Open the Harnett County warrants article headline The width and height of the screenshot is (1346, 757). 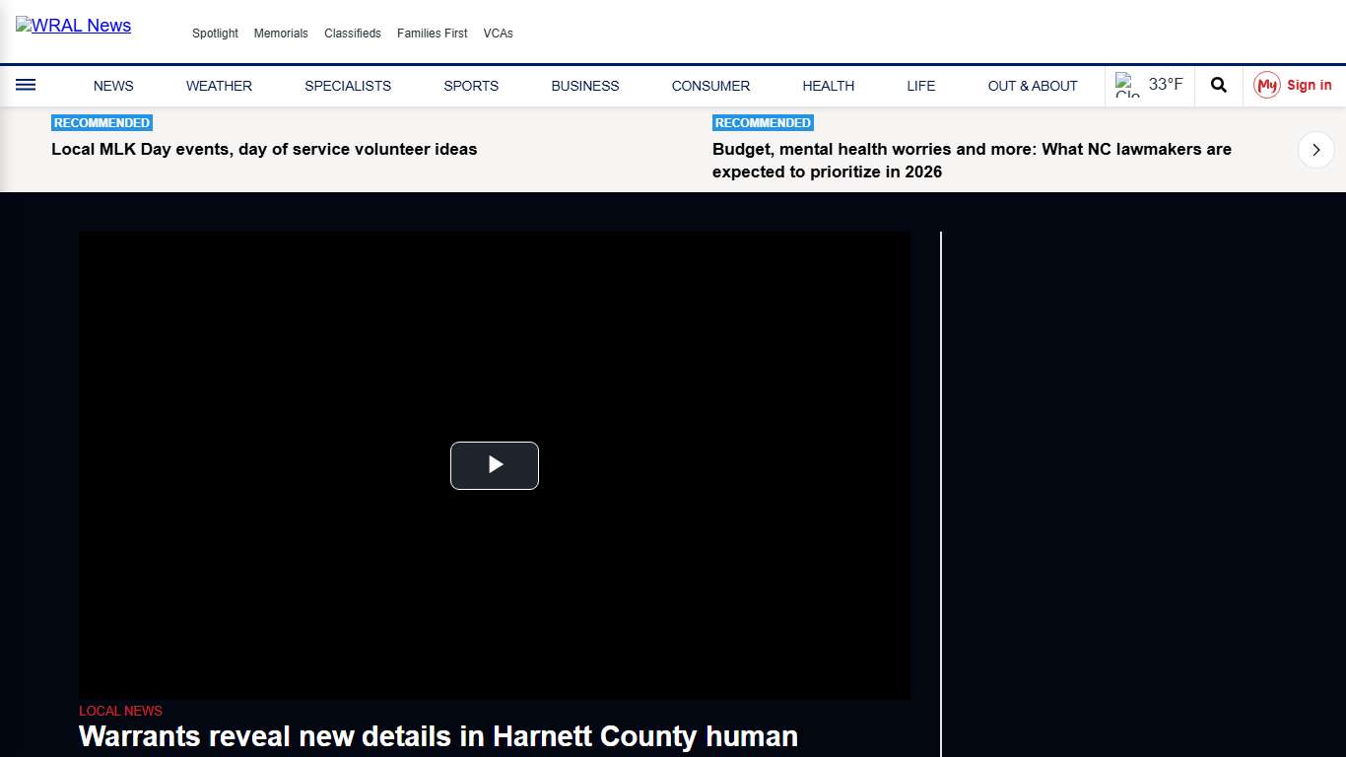pos(437,736)
